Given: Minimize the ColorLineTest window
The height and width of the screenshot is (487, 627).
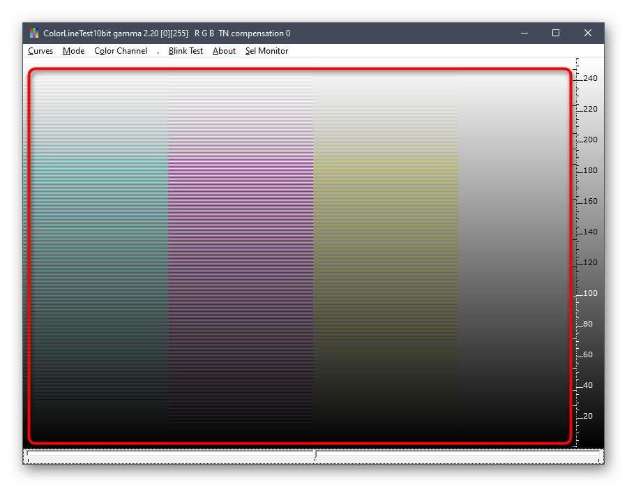Looking at the screenshot, I should 524,33.
